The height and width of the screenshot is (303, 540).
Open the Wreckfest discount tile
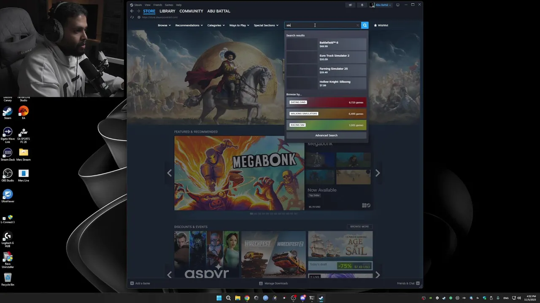(x=273, y=254)
